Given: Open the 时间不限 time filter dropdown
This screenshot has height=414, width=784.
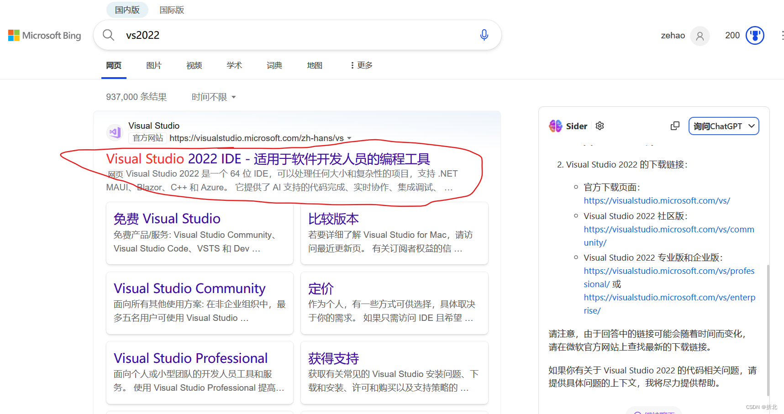Looking at the screenshot, I should point(214,97).
